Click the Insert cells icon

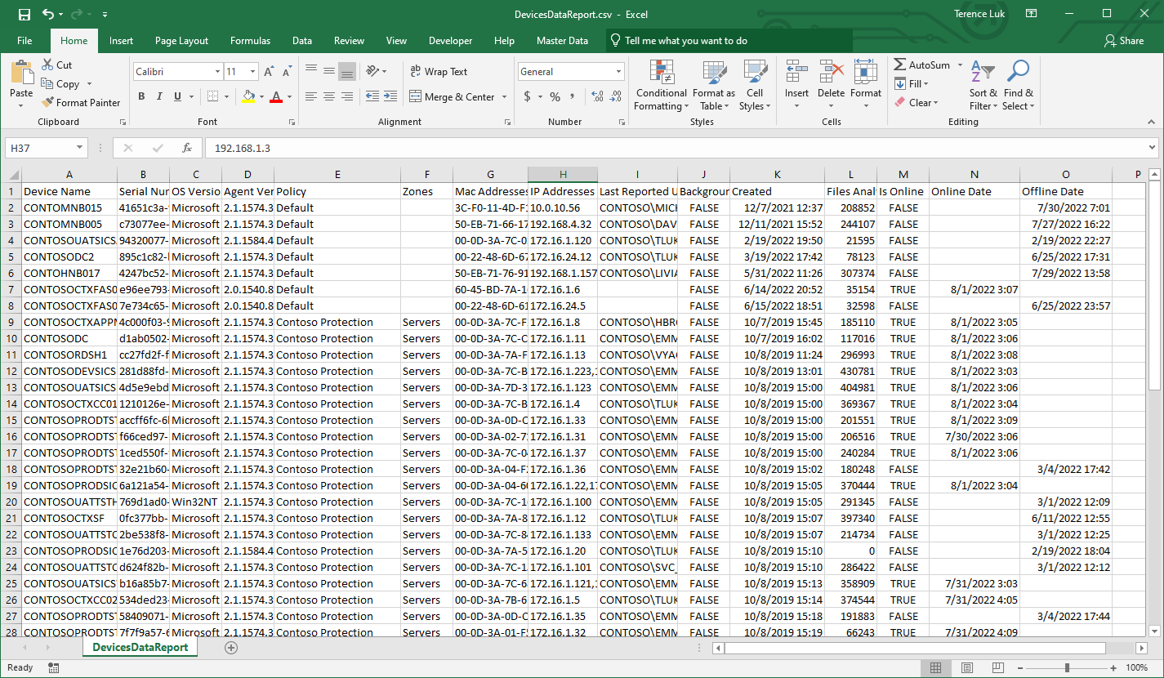(x=796, y=72)
